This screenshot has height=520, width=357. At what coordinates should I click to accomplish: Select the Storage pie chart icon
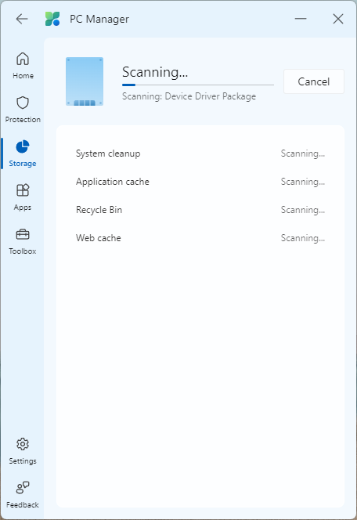[x=23, y=146]
